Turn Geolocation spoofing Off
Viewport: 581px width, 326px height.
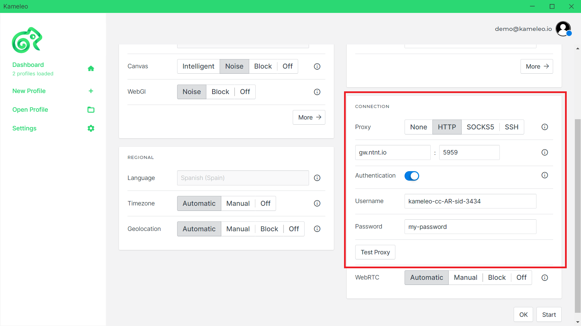click(294, 229)
